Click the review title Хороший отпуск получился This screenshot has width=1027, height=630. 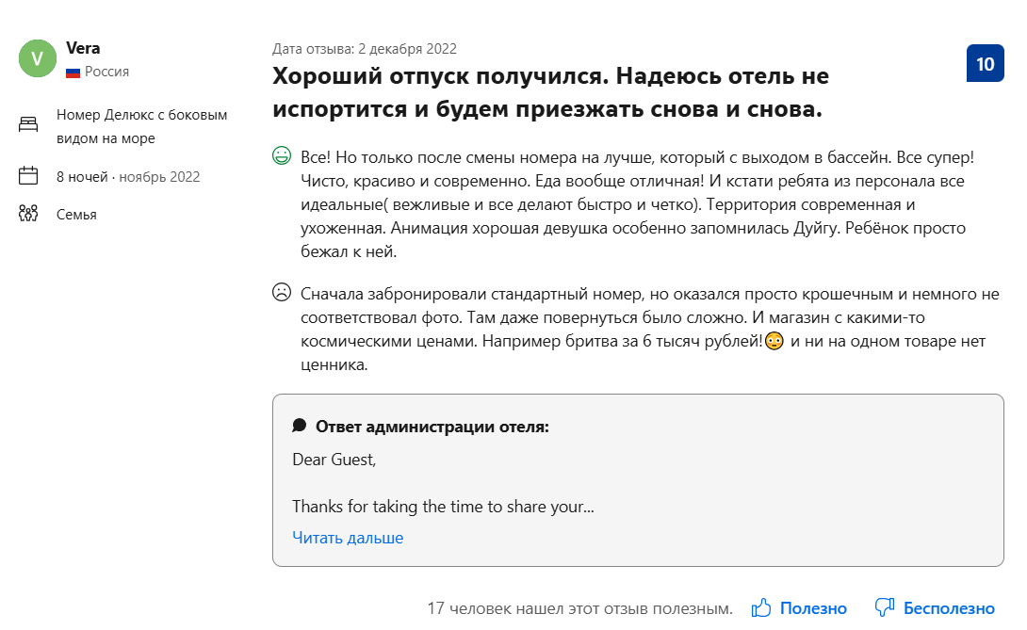point(550,92)
